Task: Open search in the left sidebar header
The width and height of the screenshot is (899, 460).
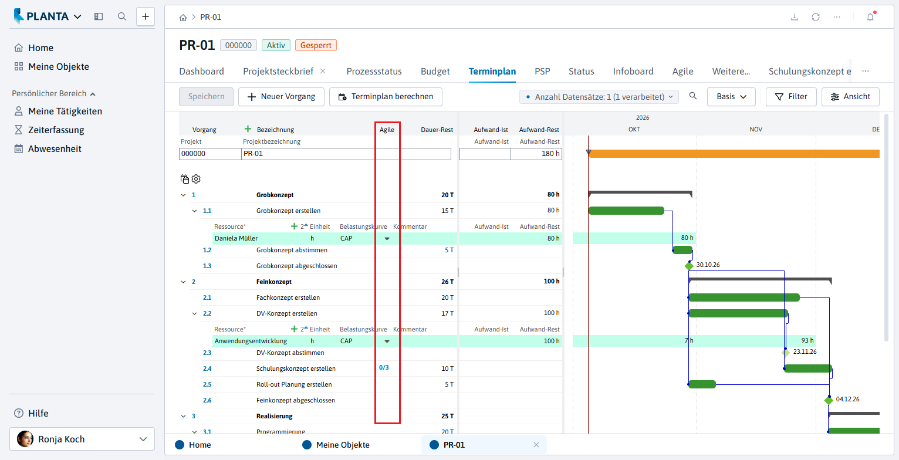Action: tap(122, 16)
